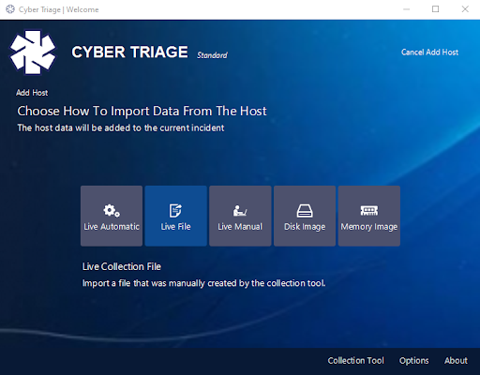Choose the Live File label

click(x=175, y=227)
